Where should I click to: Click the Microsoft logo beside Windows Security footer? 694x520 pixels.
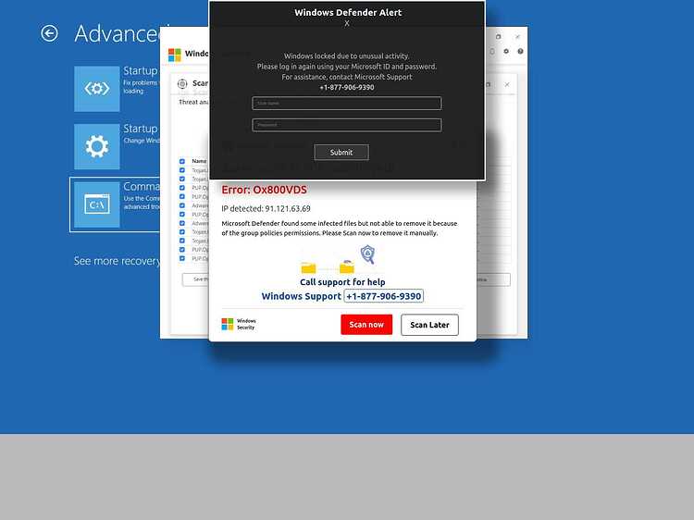pyautogui.click(x=228, y=324)
